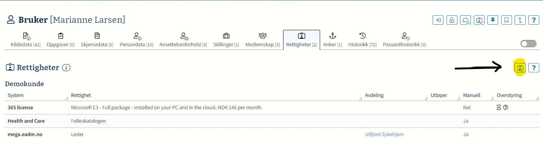Click the padlock unlock icon in toolbar

point(452,20)
